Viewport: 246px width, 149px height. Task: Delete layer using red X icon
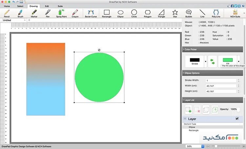click(x=197, y=109)
